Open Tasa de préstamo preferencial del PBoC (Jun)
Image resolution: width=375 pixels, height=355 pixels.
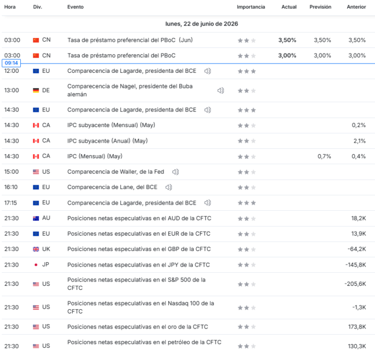pyautogui.click(x=130, y=40)
